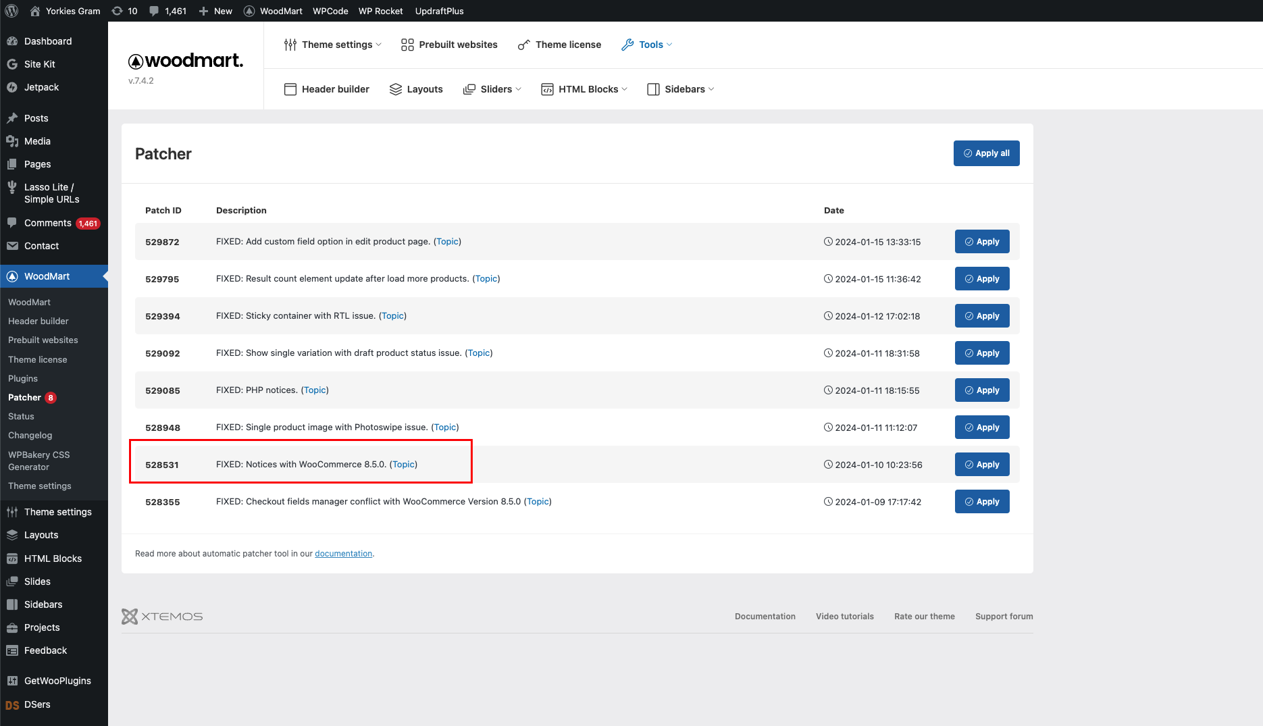Apply patch 528948
Screen dimensions: 1263x726
982,427
